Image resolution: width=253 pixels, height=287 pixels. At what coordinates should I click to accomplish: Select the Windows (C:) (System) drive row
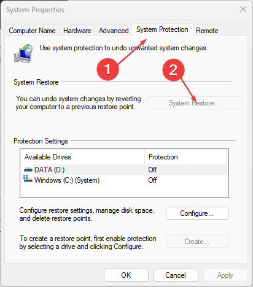124,180
